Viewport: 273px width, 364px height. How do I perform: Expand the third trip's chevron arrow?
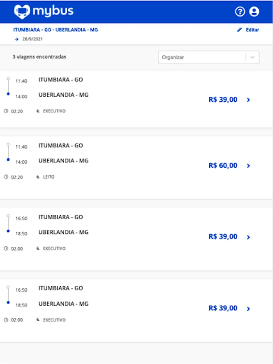(x=248, y=237)
